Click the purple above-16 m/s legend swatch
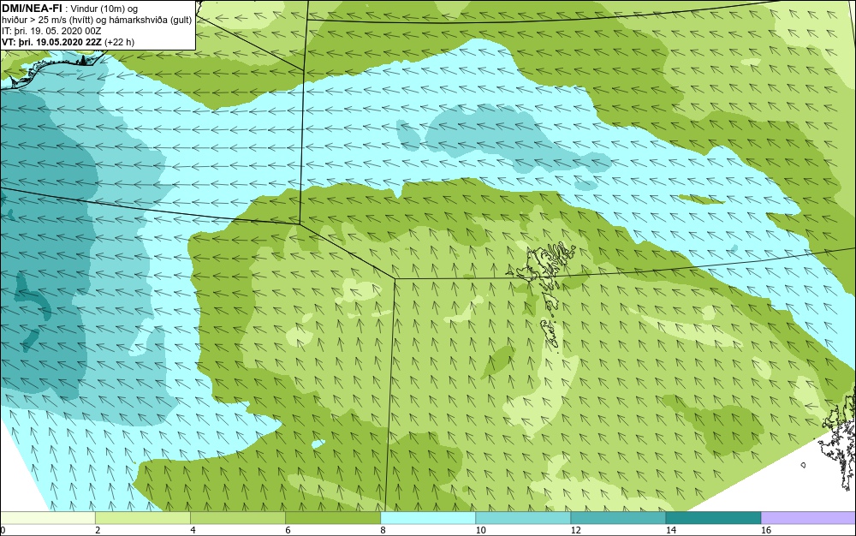The width and height of the screenshot is (856, 536). coord(809,518)
